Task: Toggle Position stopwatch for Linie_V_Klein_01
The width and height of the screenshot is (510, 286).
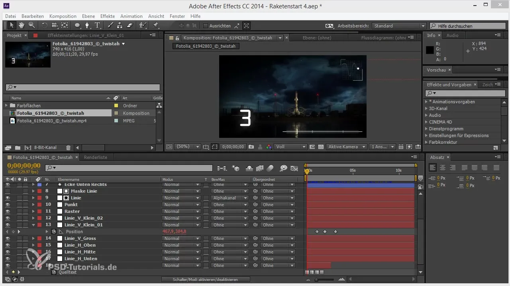Action: pyautogui.click(x=54, y=232)
